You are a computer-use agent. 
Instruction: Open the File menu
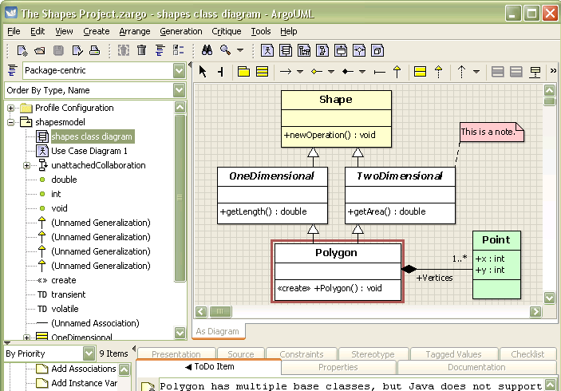pos(14,31)
